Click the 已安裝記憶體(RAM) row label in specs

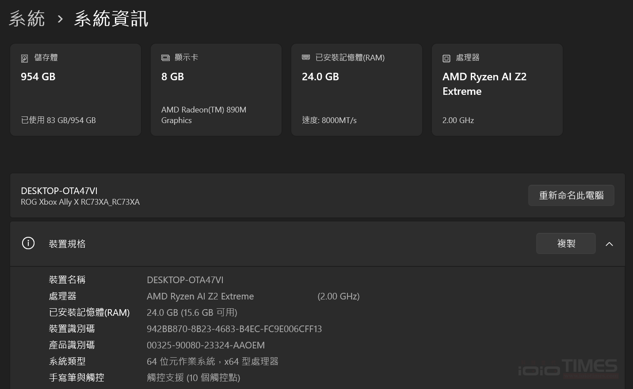[x=89, y=313]
